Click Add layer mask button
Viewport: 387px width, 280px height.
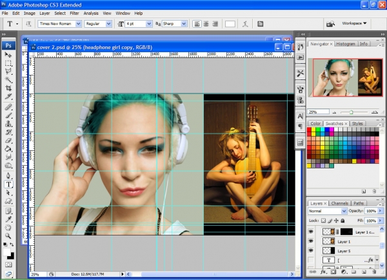point(333,272)
